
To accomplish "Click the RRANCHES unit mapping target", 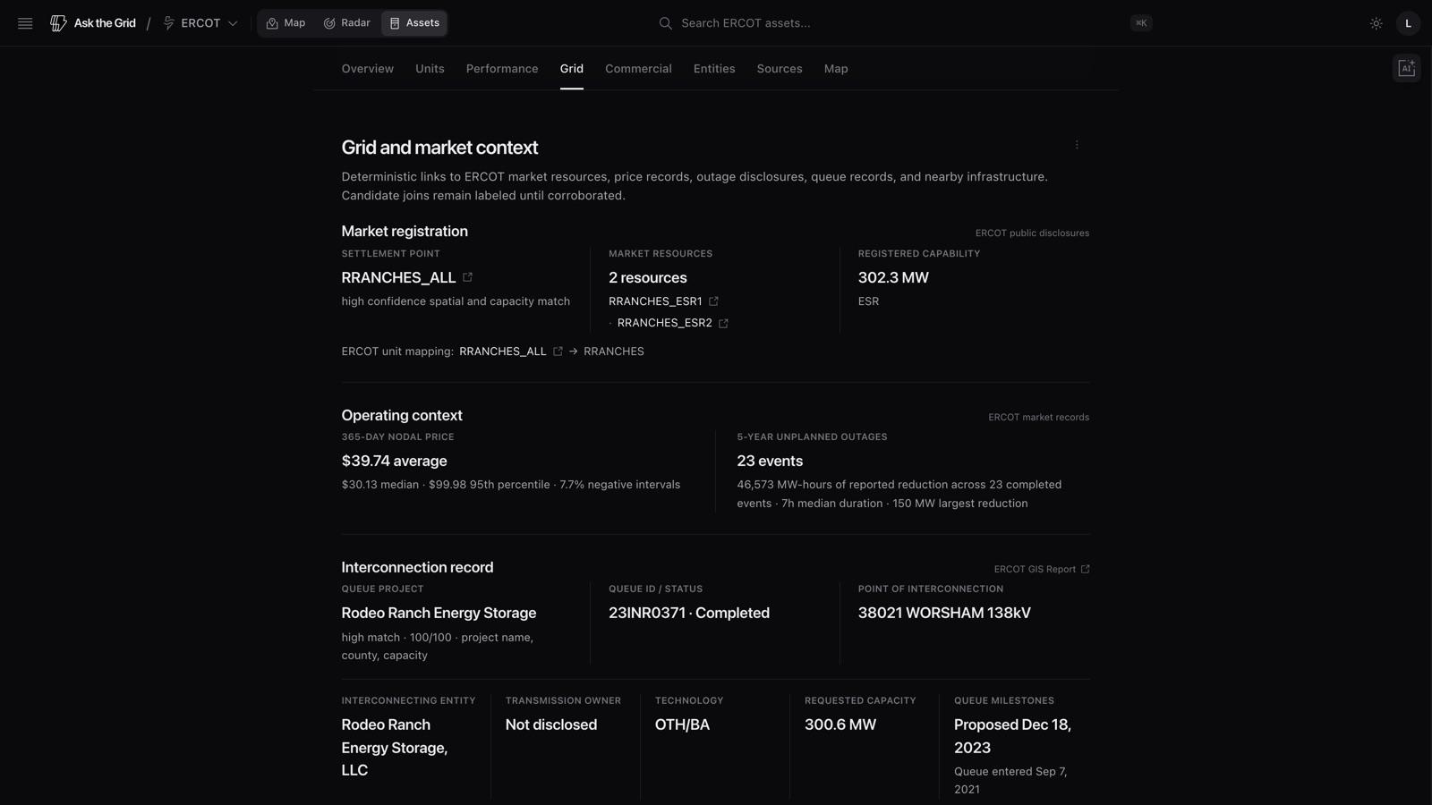I will (x=614, y=352).
